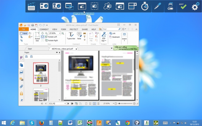This screenshot has height=126, width=202.
Task: Choose the freehand region capture icon
Action: point(107,6)
